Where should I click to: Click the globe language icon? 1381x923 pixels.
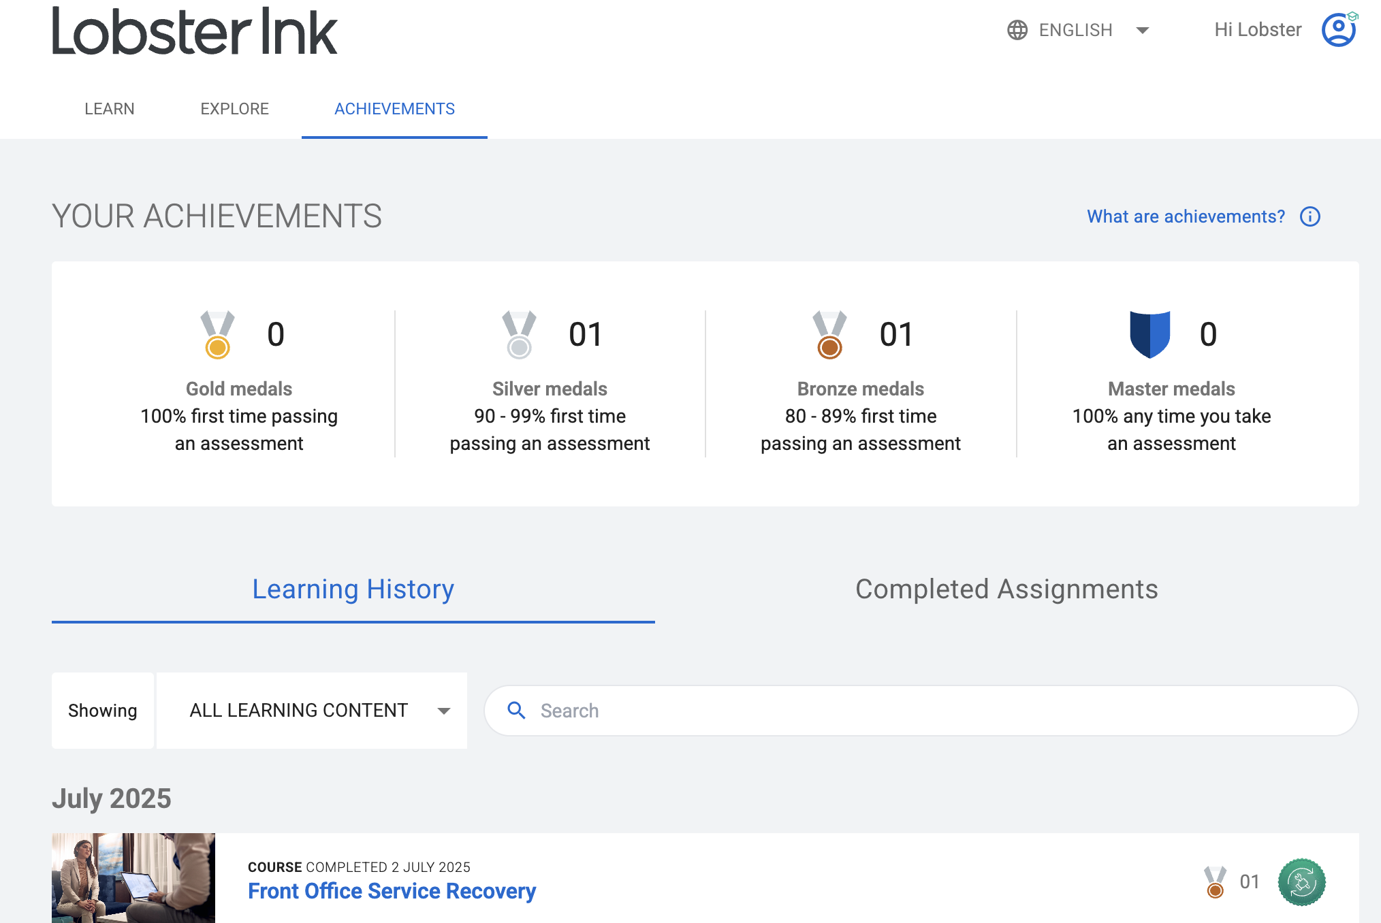point(1017,30)
